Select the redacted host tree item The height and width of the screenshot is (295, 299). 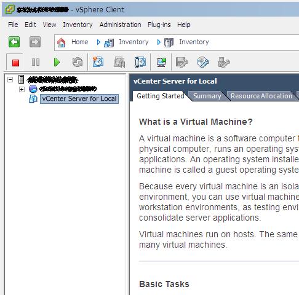click(x=53, y=80)
